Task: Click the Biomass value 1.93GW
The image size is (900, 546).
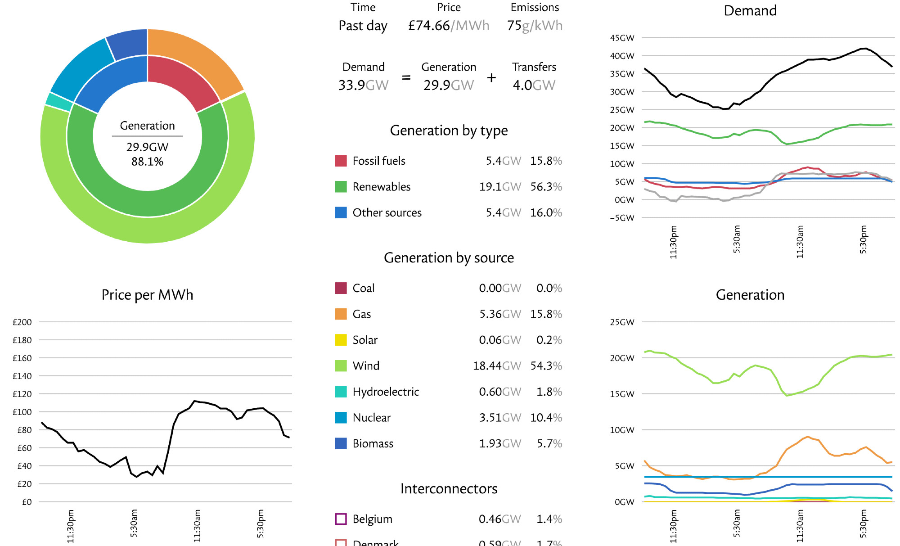Action: pos(500,443)
